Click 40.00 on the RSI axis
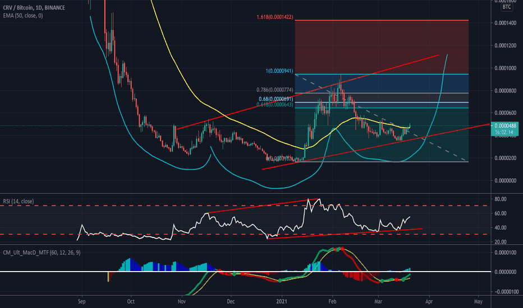 501,228
